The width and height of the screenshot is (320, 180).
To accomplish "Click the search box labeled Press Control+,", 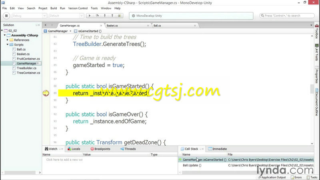I will tap(287, 16).
